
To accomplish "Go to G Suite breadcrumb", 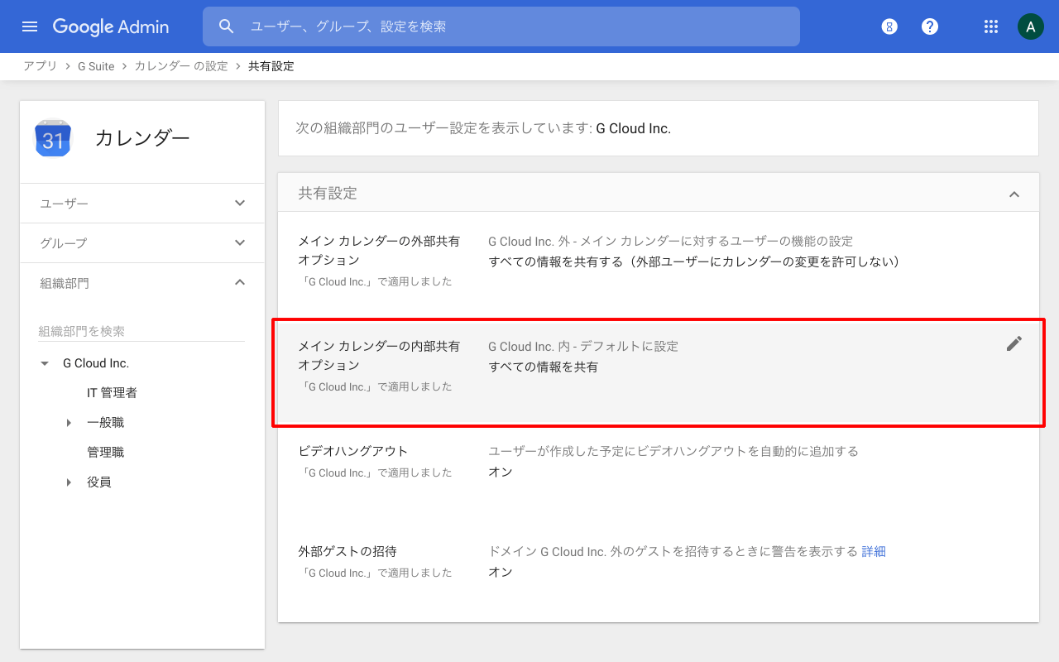I will point(96,66).
